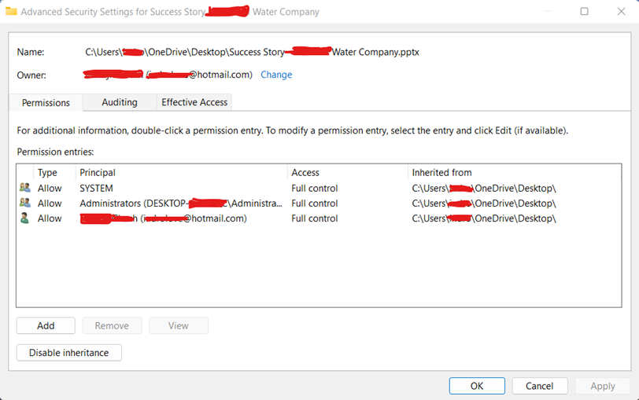
Task: Confirm with the OK button
Action: pyautogui.click(x=477, y=386)
